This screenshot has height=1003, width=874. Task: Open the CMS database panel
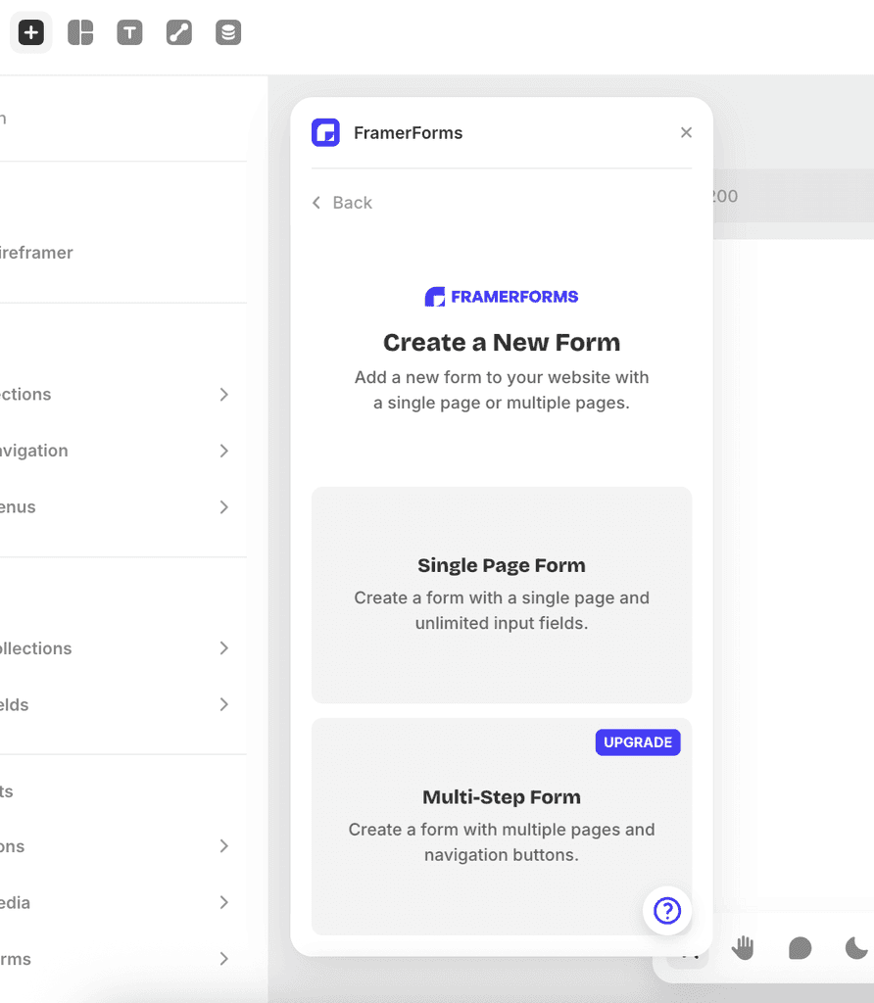click(x=227, y=32)
